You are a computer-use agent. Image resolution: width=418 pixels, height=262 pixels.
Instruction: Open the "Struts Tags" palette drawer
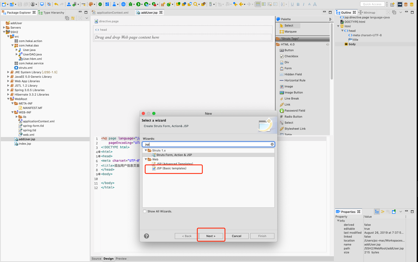(x=303, y=39)
